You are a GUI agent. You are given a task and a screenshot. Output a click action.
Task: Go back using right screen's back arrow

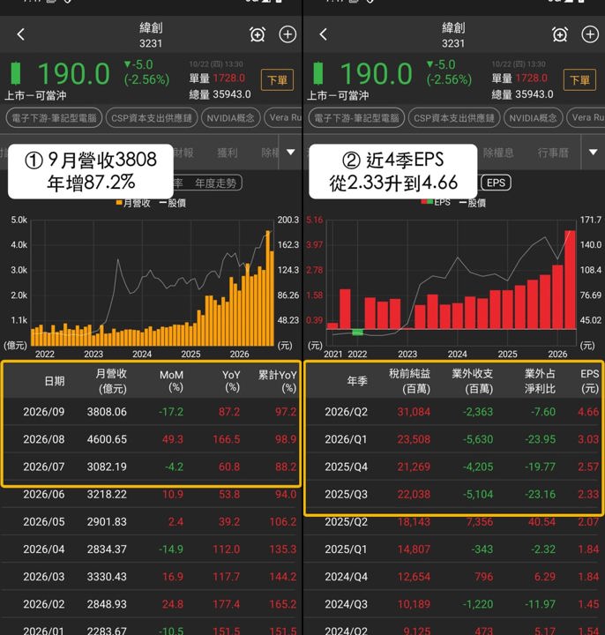point(323,34)
